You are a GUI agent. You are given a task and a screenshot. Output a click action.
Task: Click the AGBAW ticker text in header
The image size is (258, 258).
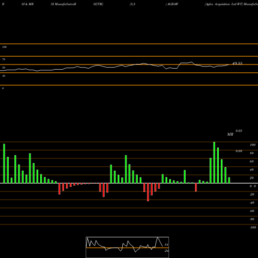(x=173, y=4)
